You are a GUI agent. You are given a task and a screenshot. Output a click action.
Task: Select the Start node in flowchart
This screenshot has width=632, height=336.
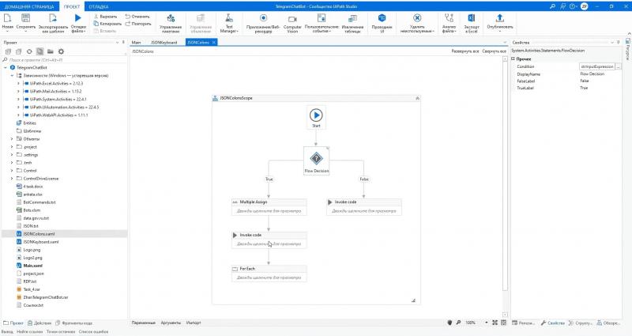pos(316,117)
